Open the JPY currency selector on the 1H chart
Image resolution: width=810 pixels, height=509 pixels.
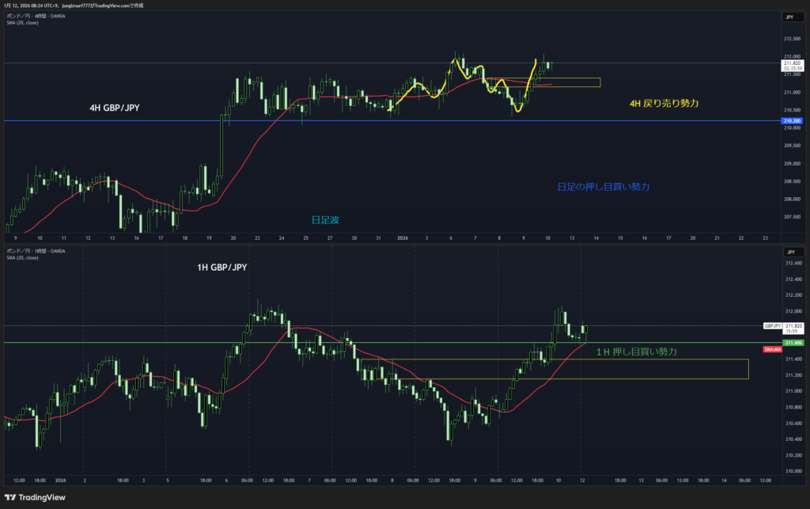789,252
